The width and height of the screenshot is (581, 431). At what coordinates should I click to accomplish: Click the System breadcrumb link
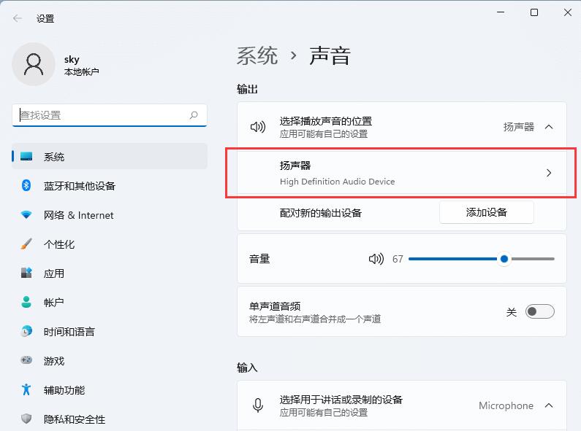pos(257,55)
